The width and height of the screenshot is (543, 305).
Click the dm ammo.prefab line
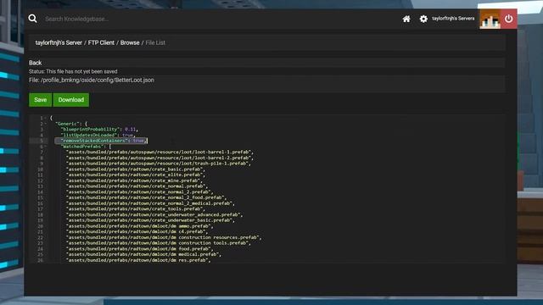click(139, 226)
